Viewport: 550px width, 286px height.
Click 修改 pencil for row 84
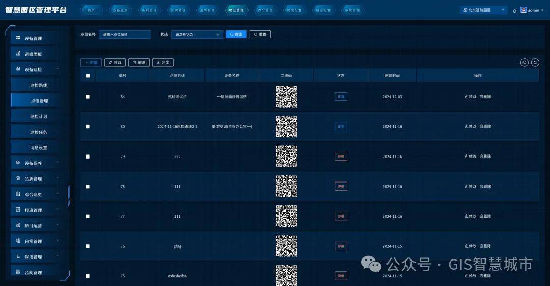point(466,97)
